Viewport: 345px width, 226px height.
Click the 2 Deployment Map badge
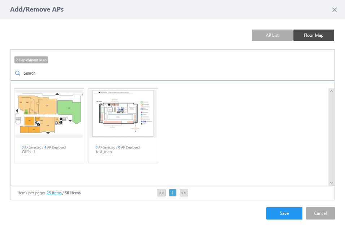click(x=31, y=60)
